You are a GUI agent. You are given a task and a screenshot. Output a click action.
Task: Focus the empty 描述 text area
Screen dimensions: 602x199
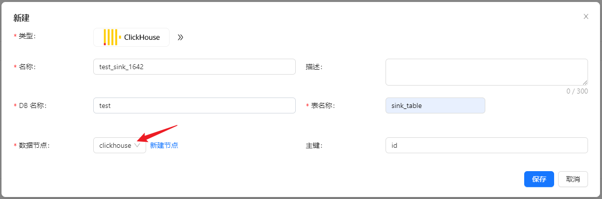[486, 72]
